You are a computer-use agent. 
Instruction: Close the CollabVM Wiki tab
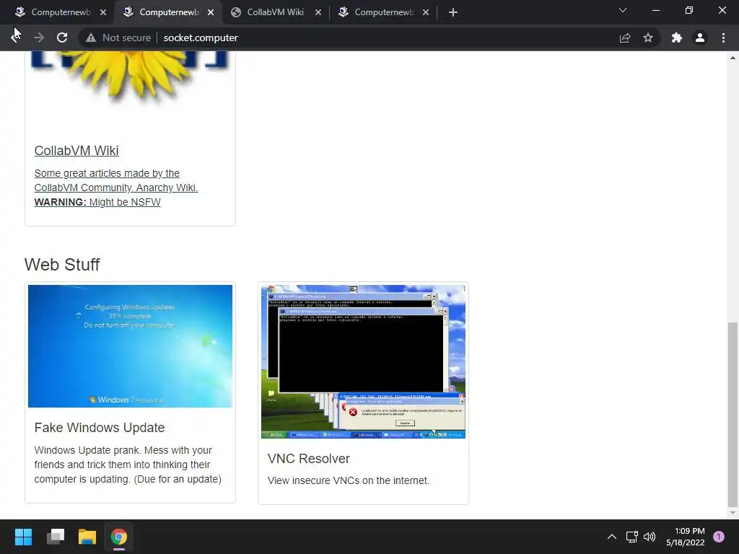[318, 12]
